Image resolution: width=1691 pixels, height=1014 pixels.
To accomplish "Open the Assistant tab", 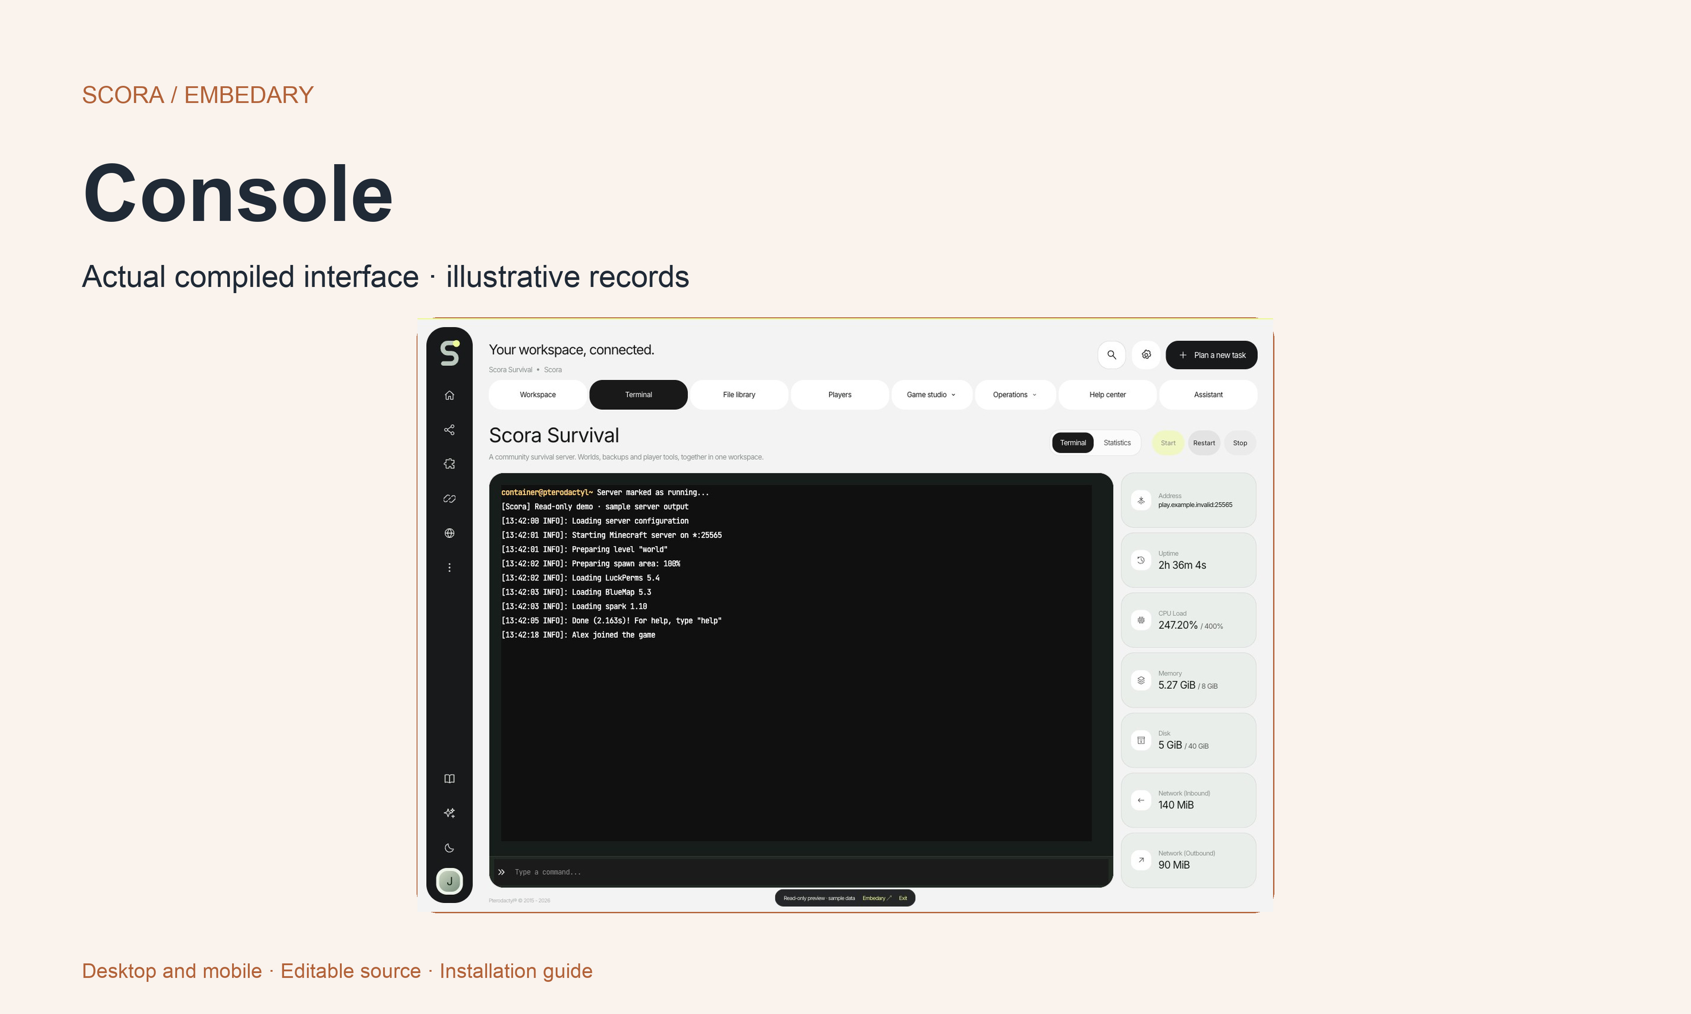I will click(x=1208, y=395).
